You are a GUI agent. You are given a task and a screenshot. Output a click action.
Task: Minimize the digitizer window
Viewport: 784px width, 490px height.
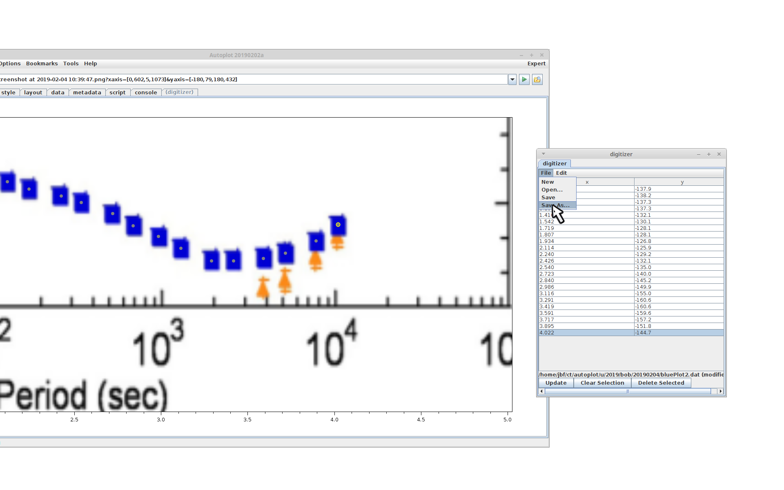coord(699,154)
